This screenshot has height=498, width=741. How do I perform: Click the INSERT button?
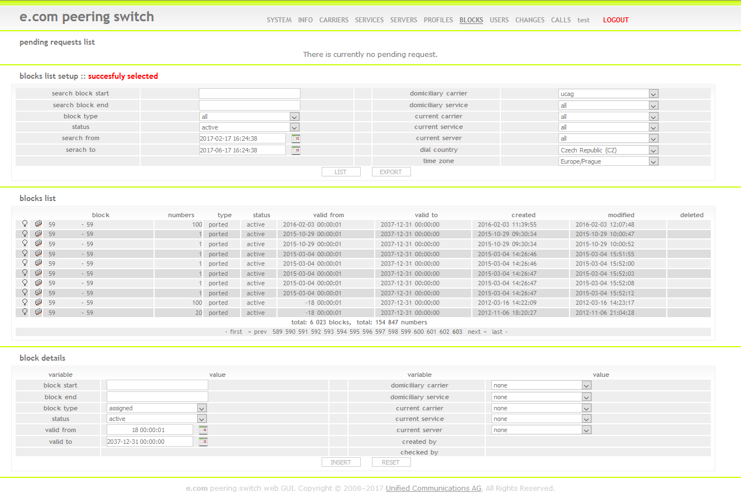coord(341,462)
